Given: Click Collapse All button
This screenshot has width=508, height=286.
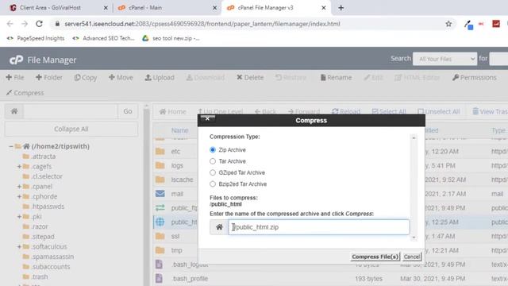Looking at the screenshot, I should (x=71, y=129).
